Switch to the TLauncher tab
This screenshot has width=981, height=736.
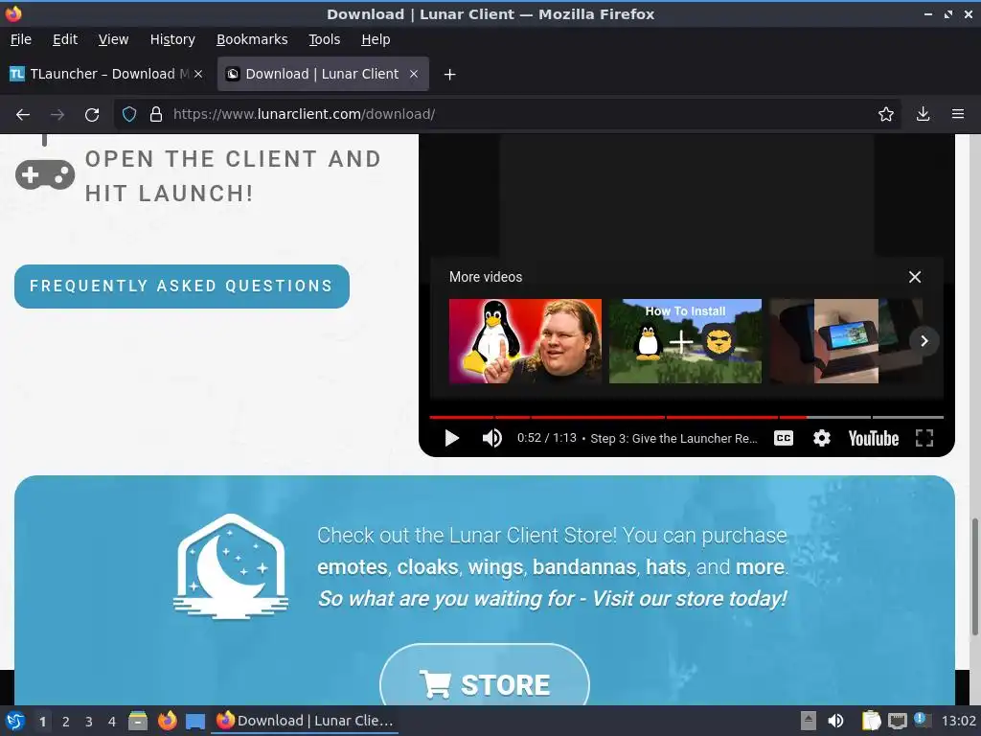pyautogui.click(x=107, y=74)
